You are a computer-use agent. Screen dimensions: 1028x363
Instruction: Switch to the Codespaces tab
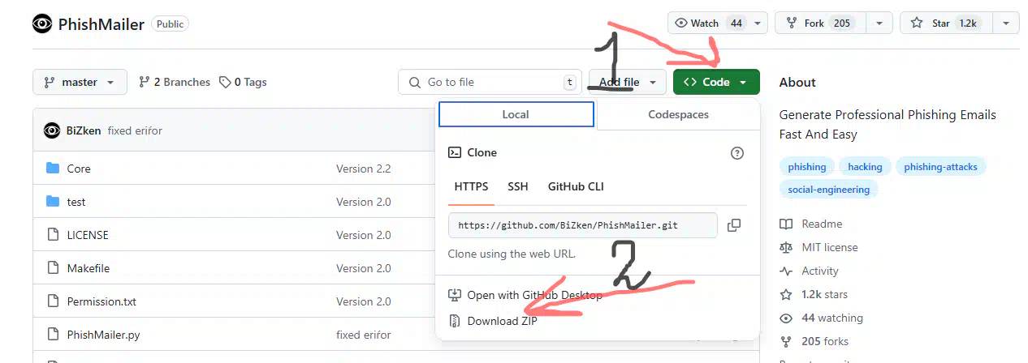678,114
